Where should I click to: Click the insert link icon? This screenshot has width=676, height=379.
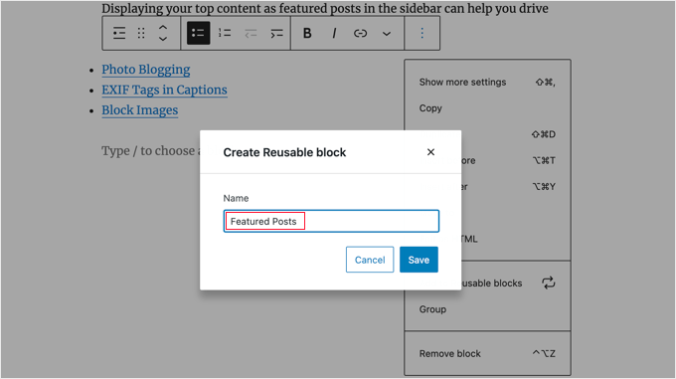pyautogui.click(x=360, y=33)
